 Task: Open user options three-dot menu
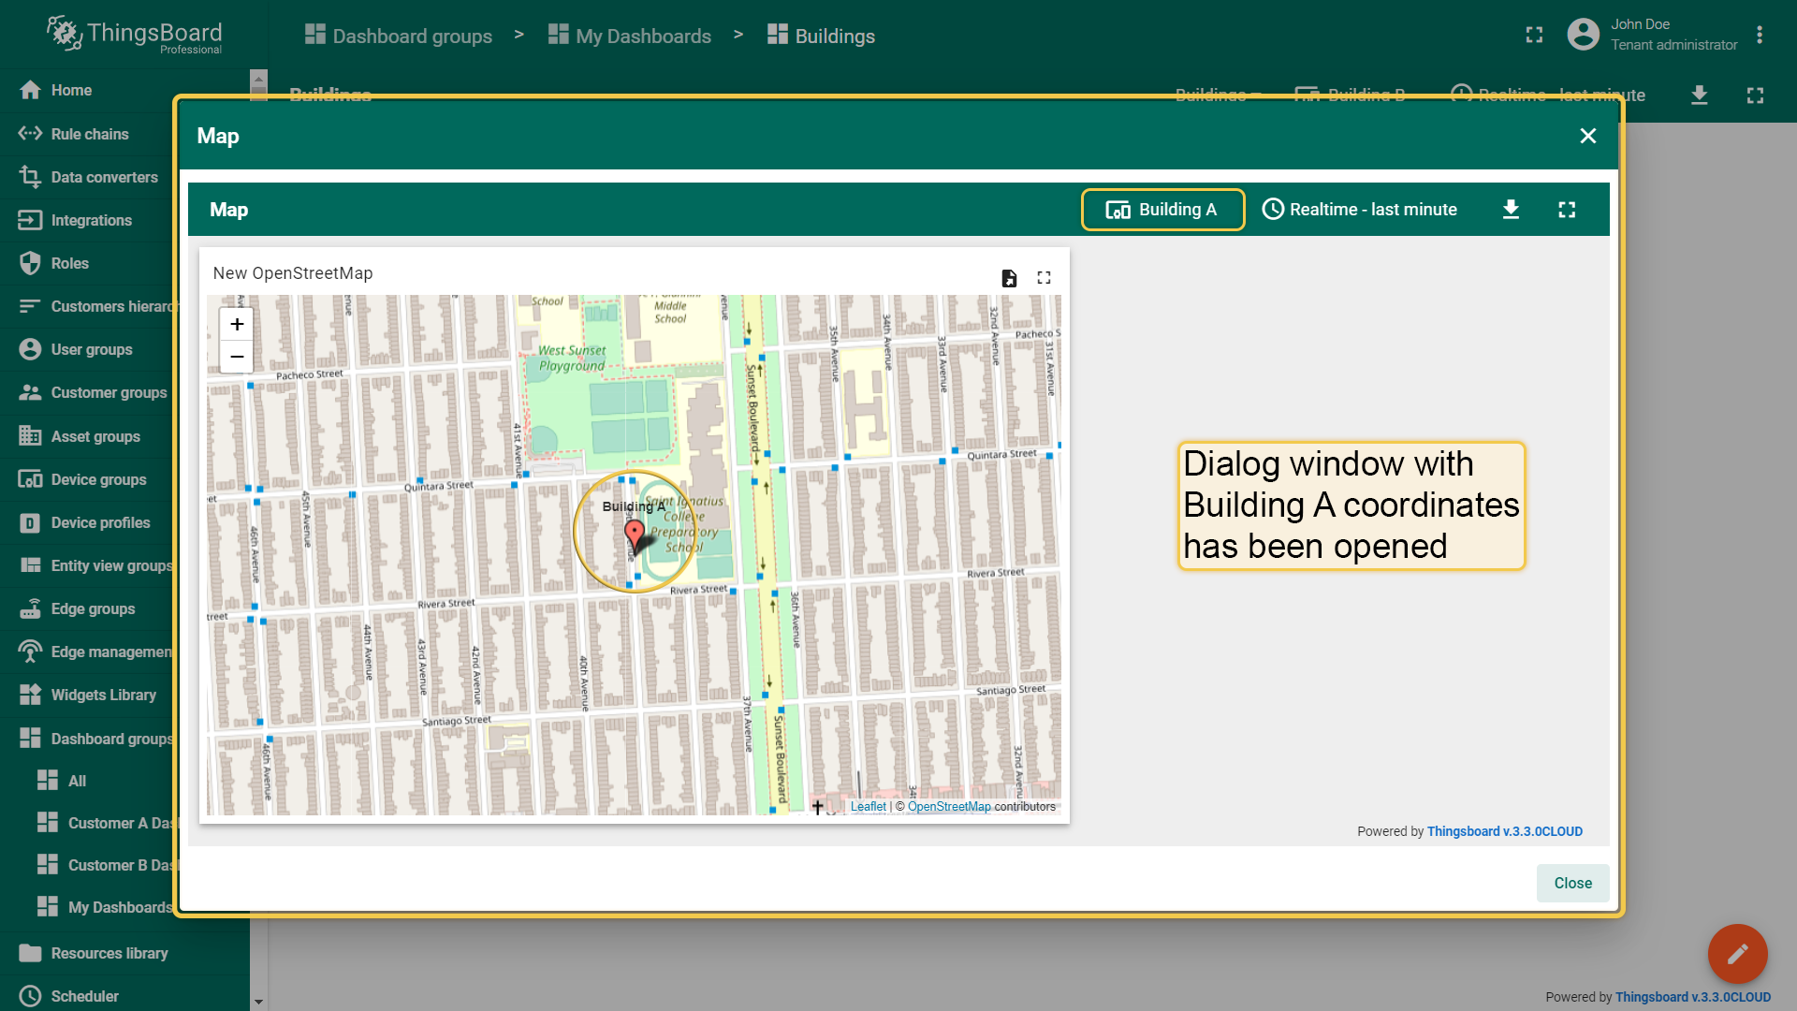point(1760,35)
